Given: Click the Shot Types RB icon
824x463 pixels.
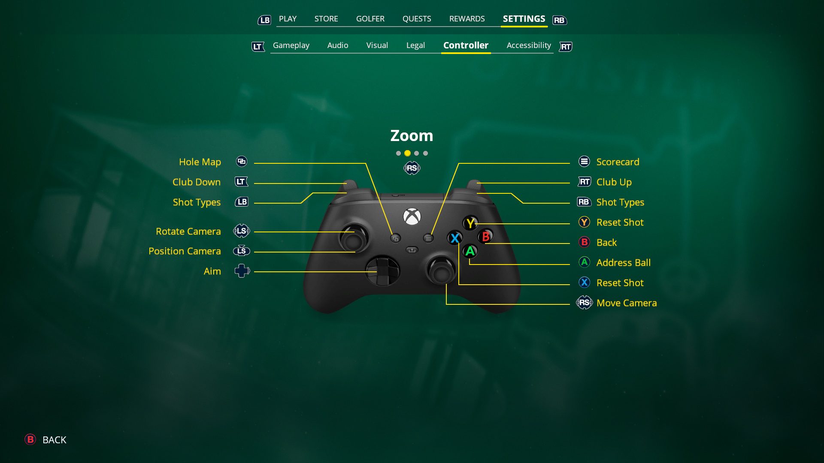Looking at the screenshot, I should coord(585,202).
